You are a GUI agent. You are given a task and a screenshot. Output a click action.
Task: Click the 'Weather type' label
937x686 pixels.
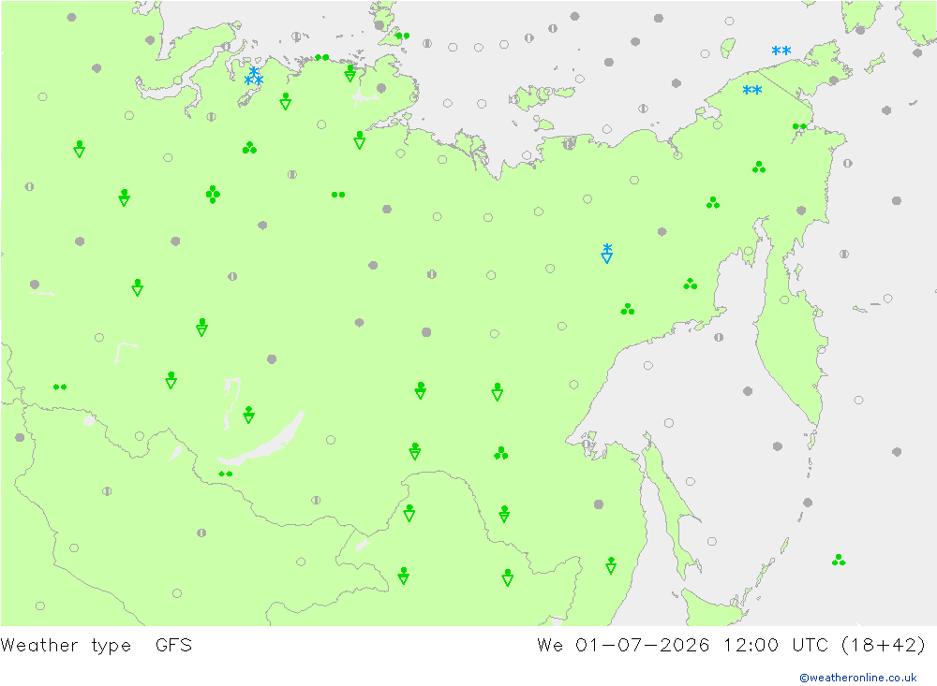pyautogui.click(x=66, y=646)
